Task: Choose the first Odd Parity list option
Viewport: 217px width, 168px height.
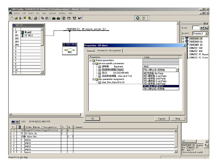Action: (x=161, y=79)
